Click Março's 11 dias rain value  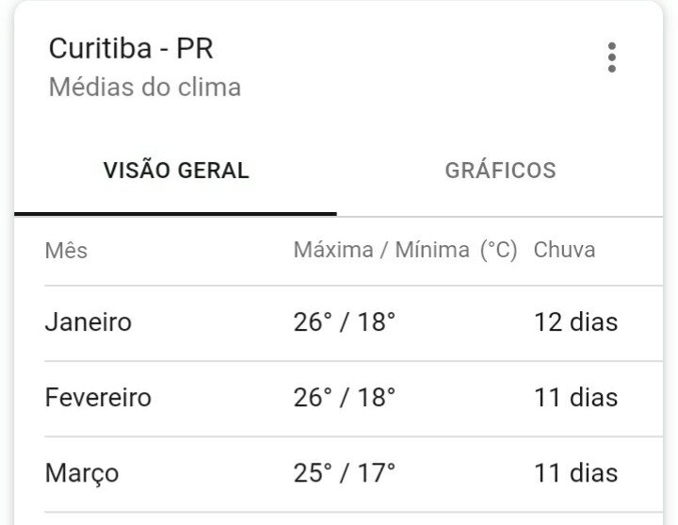576,473
